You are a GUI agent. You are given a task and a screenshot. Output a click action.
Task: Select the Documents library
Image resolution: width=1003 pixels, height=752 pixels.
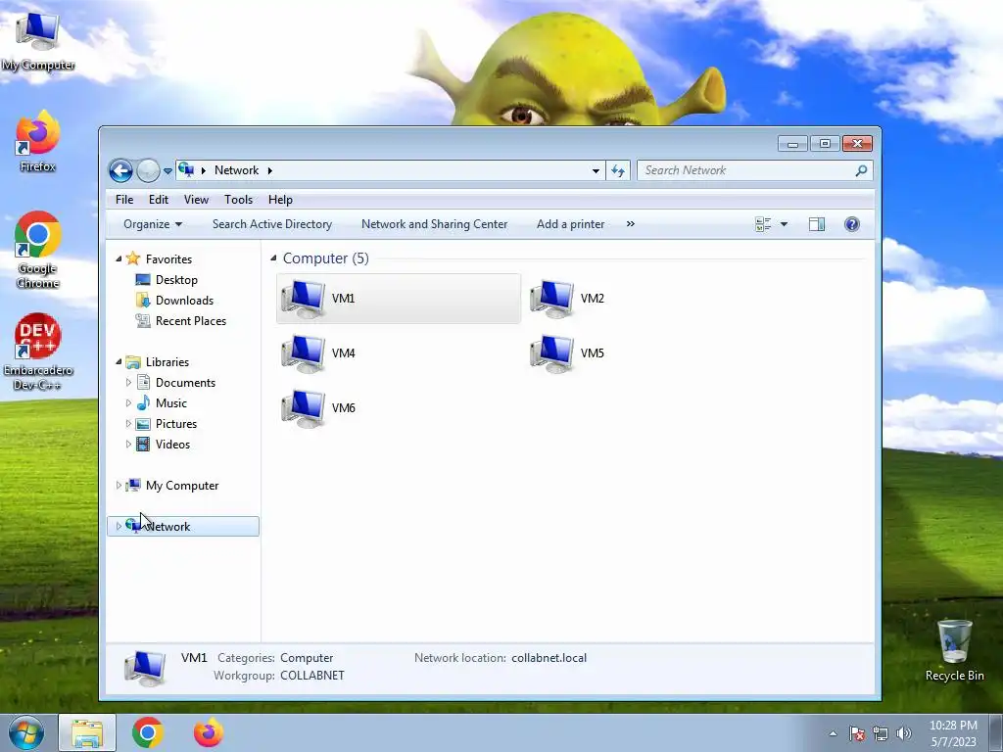pyautogui.click(x=185, y=383)
